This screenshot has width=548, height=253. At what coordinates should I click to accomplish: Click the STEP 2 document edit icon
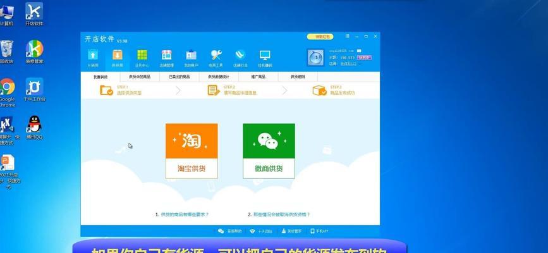point(214,90)
